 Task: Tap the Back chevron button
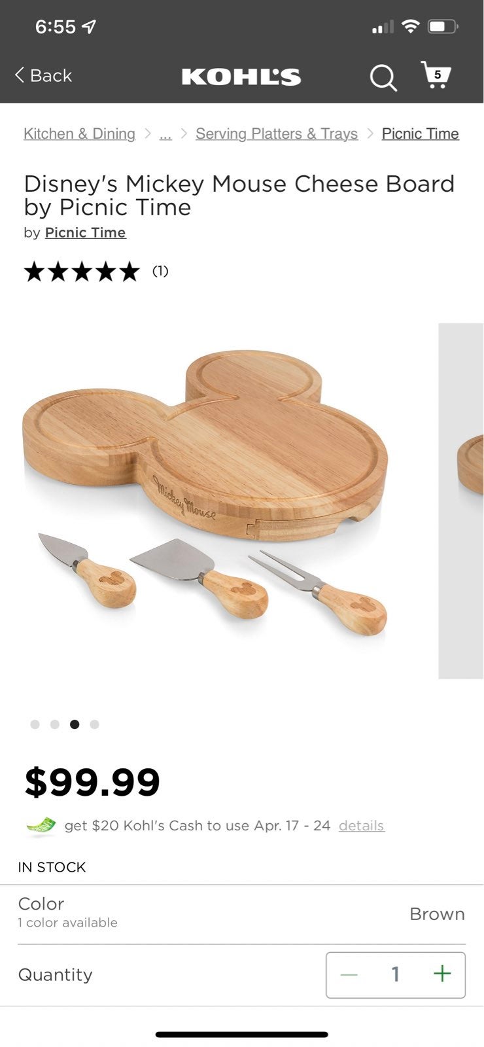[x=43, y=75]
